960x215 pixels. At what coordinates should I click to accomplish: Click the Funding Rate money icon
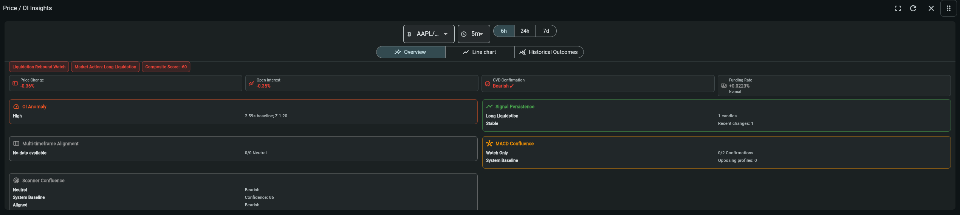coord(724,86)
